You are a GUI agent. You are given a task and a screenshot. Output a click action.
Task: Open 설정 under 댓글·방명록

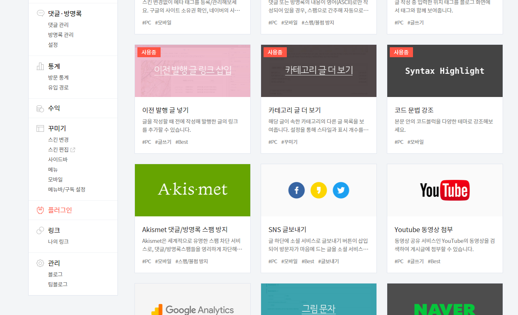click(53, 45)
